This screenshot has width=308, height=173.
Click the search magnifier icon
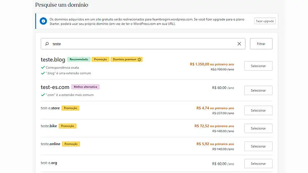pyautogui.click(x=47, y=44)
